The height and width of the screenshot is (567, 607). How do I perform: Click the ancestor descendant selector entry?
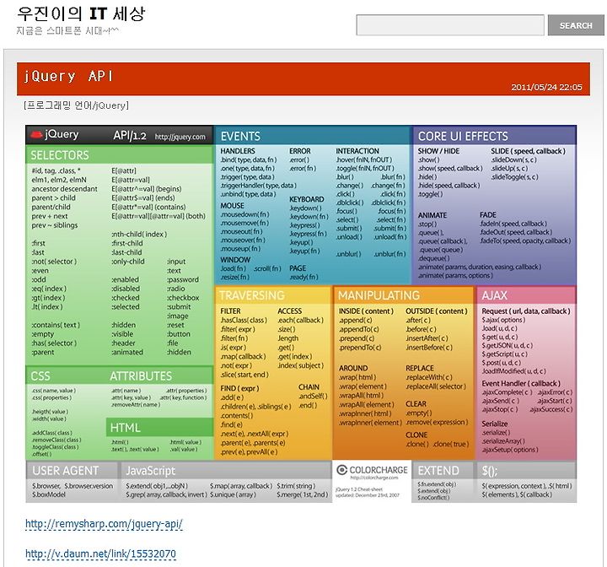(x=64, y=189)
